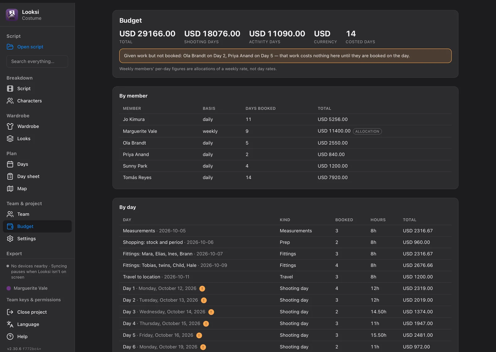The image size is (496, 352).
Task: Click the Map icon in sidebar
Action: tap(10, 189)
